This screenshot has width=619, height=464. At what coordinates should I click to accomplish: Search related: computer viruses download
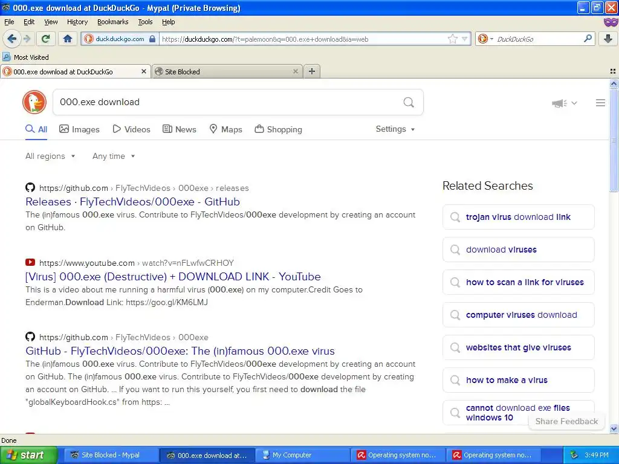pos(518,315)
